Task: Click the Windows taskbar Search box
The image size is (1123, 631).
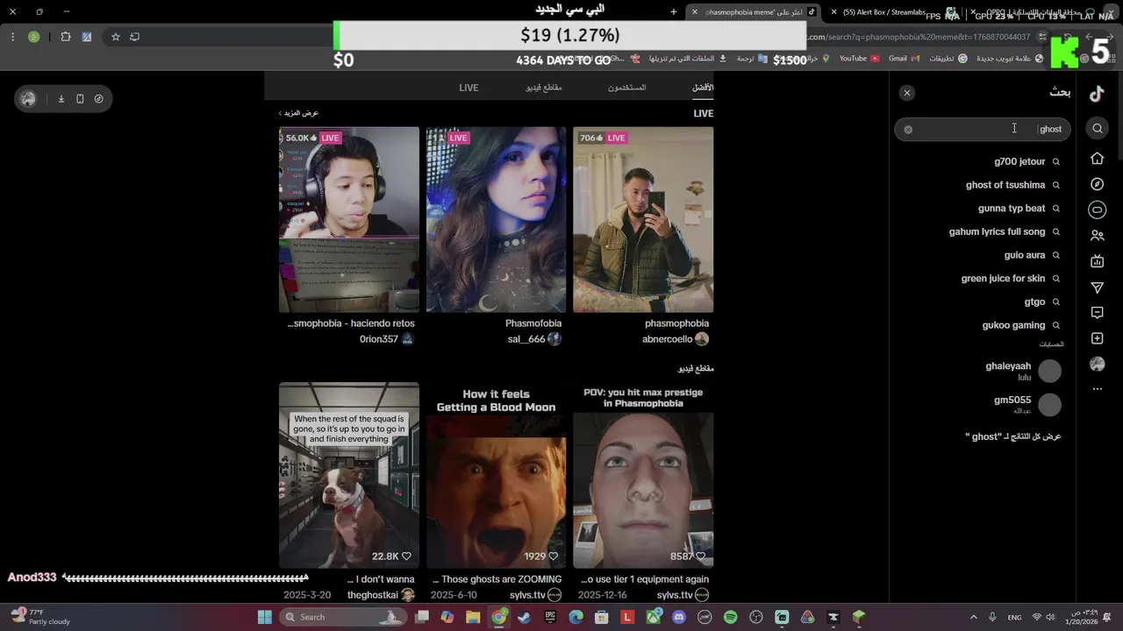Action: point(344,617)
